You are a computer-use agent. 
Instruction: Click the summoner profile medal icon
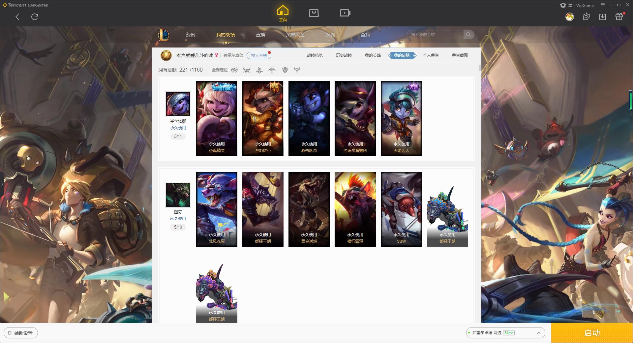click(166, 55)
